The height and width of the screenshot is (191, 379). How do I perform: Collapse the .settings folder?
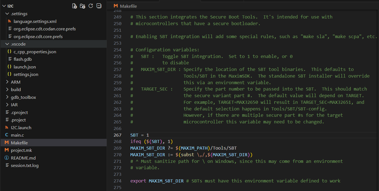(x=7, y=14)
